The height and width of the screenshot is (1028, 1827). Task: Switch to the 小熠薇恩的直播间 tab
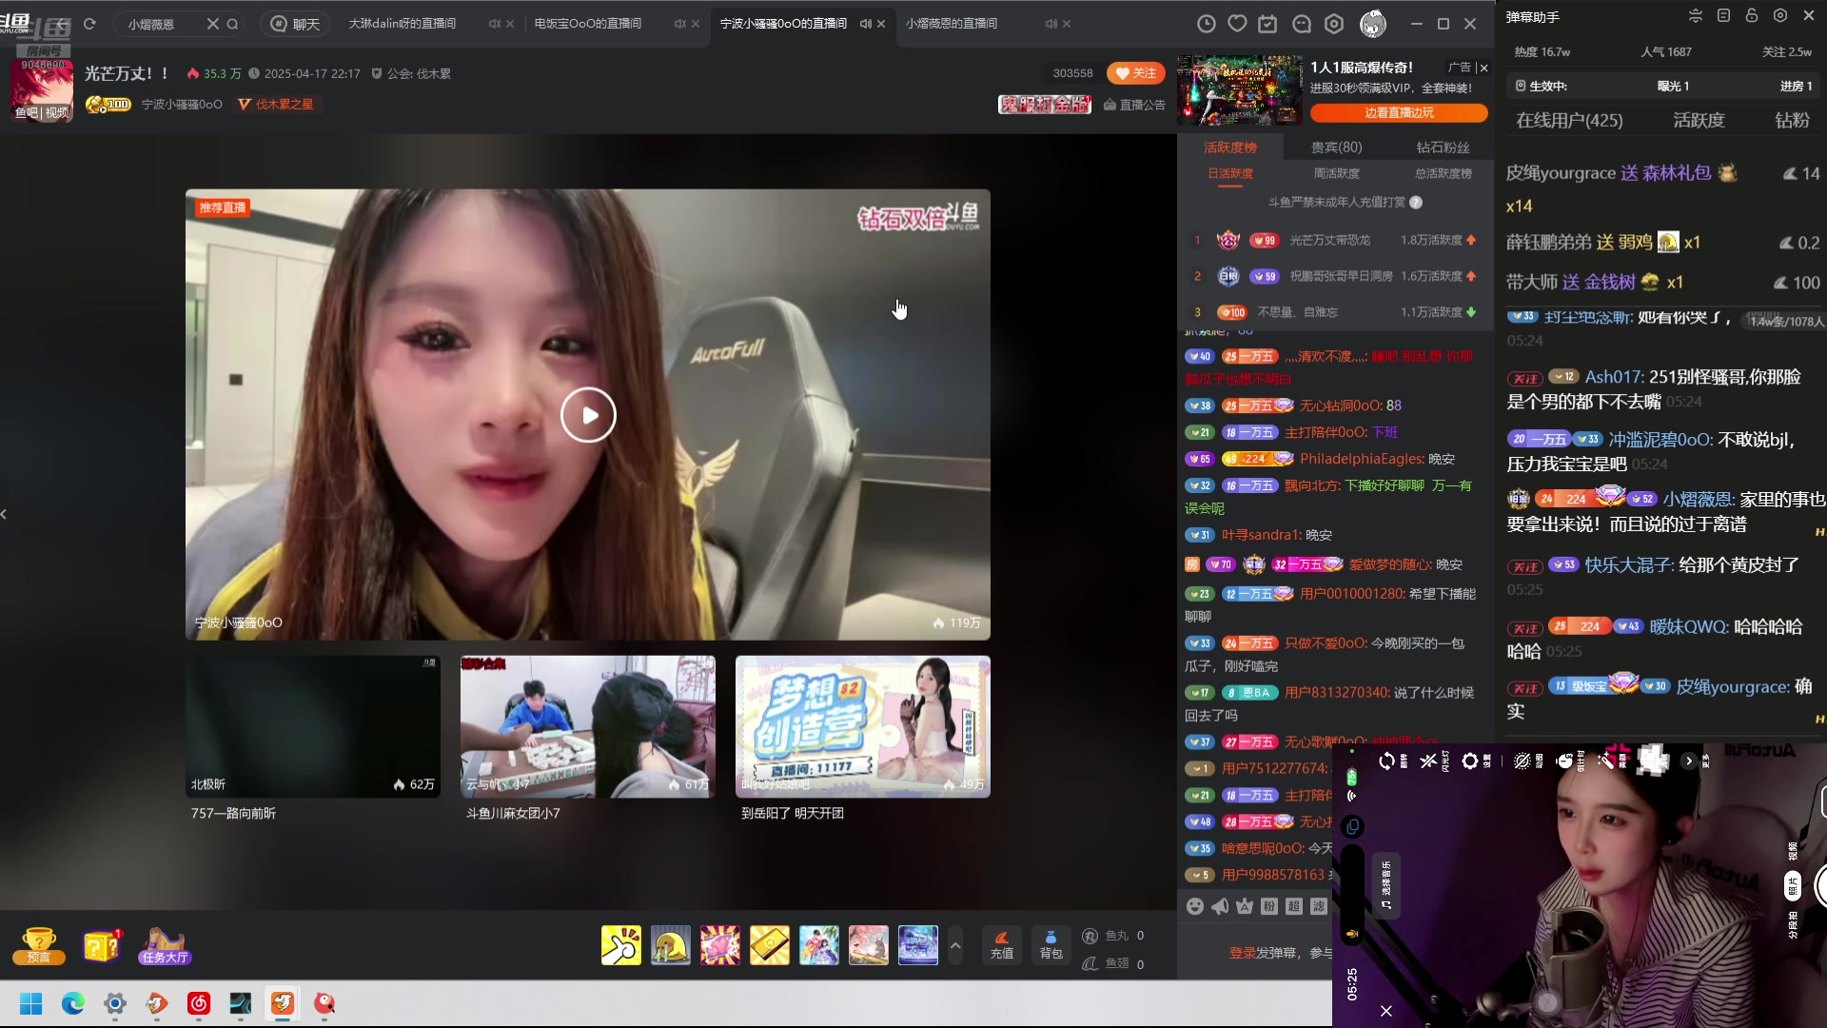click(x=952, y=24)
